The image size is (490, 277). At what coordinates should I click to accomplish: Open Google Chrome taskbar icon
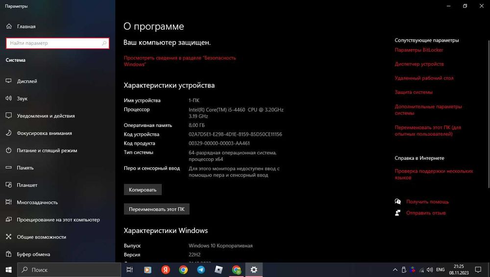click(x=183, y=270)
